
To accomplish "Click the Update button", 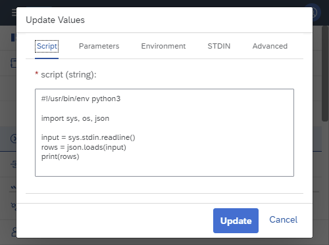I will click(x=236, y=221).
